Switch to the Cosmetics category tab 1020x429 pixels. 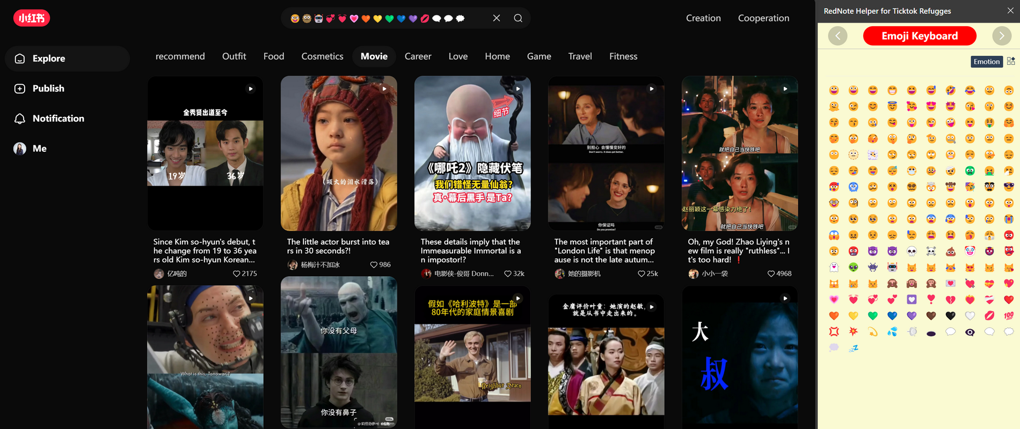click(322, 56)
